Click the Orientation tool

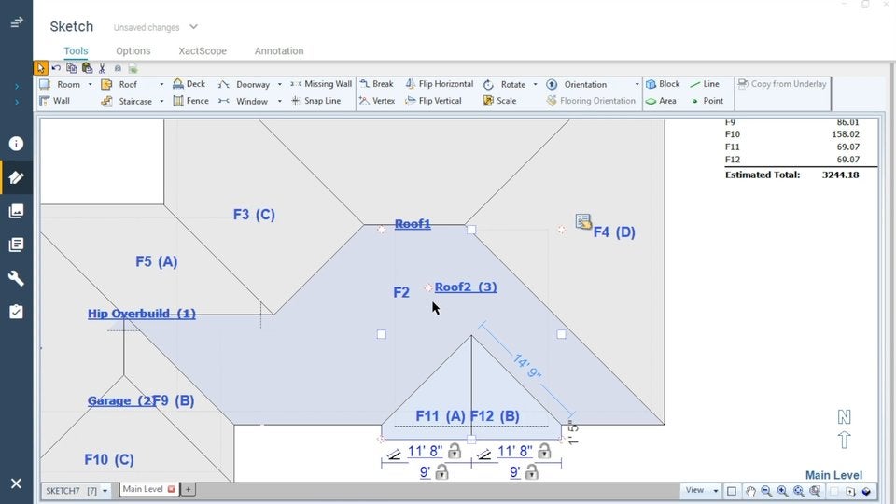coord(577,84)
